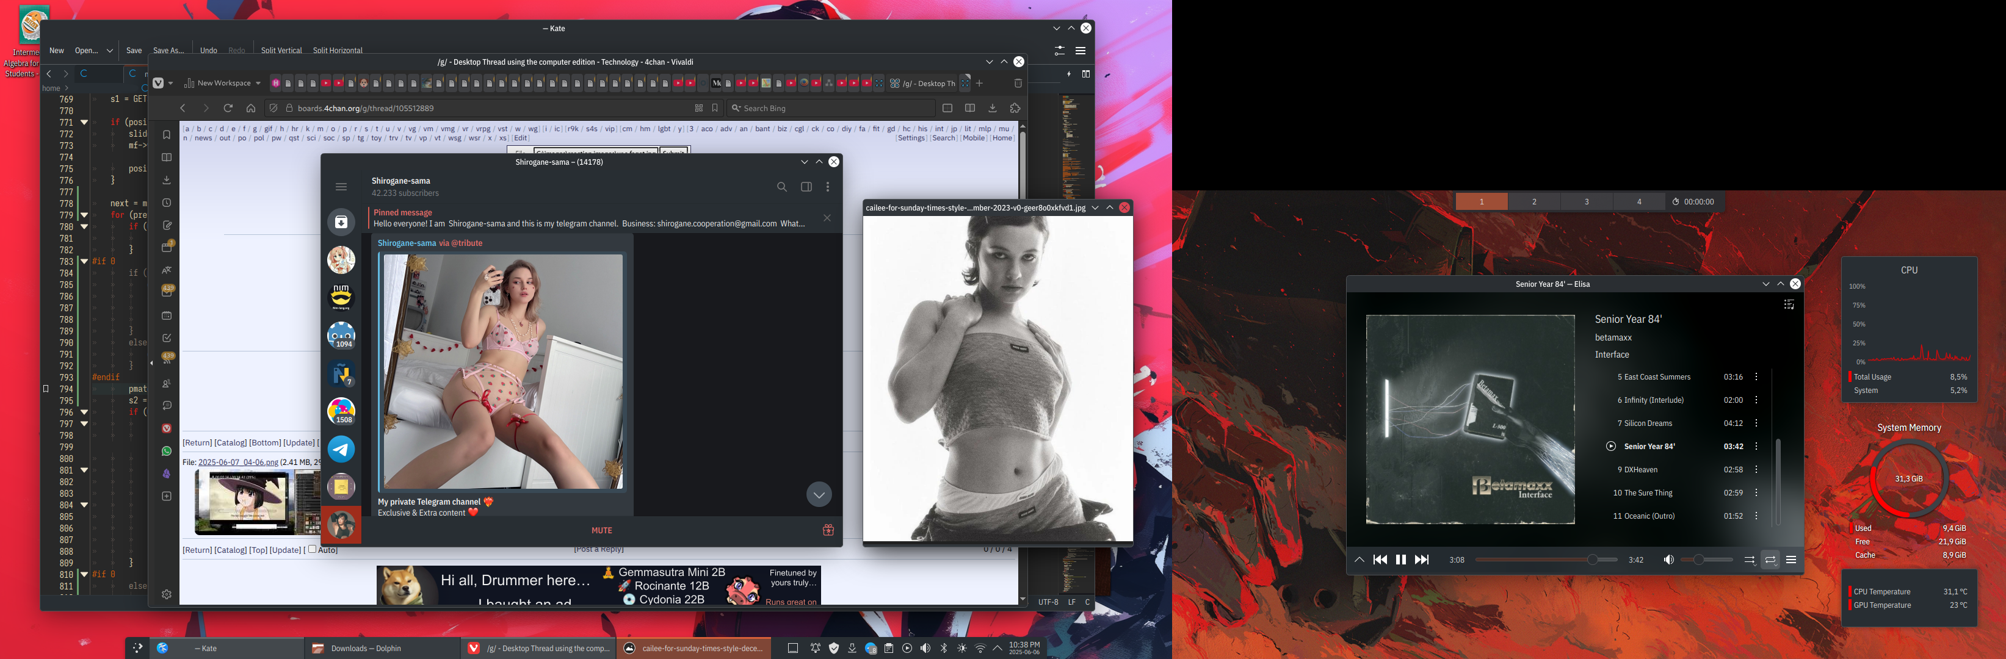Switch to virtual desktop 2

pyautogui.click(x=1533, y=201)
